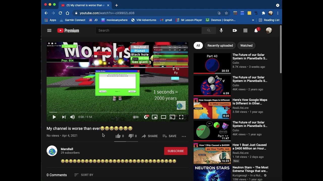Click the address bar URL
323x181 pixels.
107,13
